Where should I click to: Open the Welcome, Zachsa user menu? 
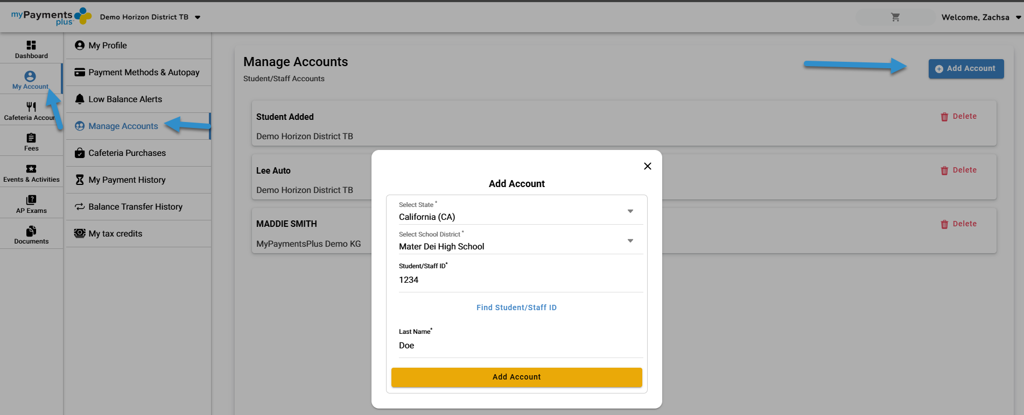click(980, 17)
